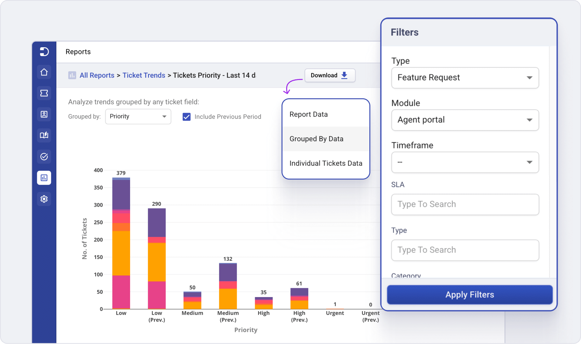The image size is (581, 344).
Task: Select Grouped By Data from the download menu
Action: (316, 139)
